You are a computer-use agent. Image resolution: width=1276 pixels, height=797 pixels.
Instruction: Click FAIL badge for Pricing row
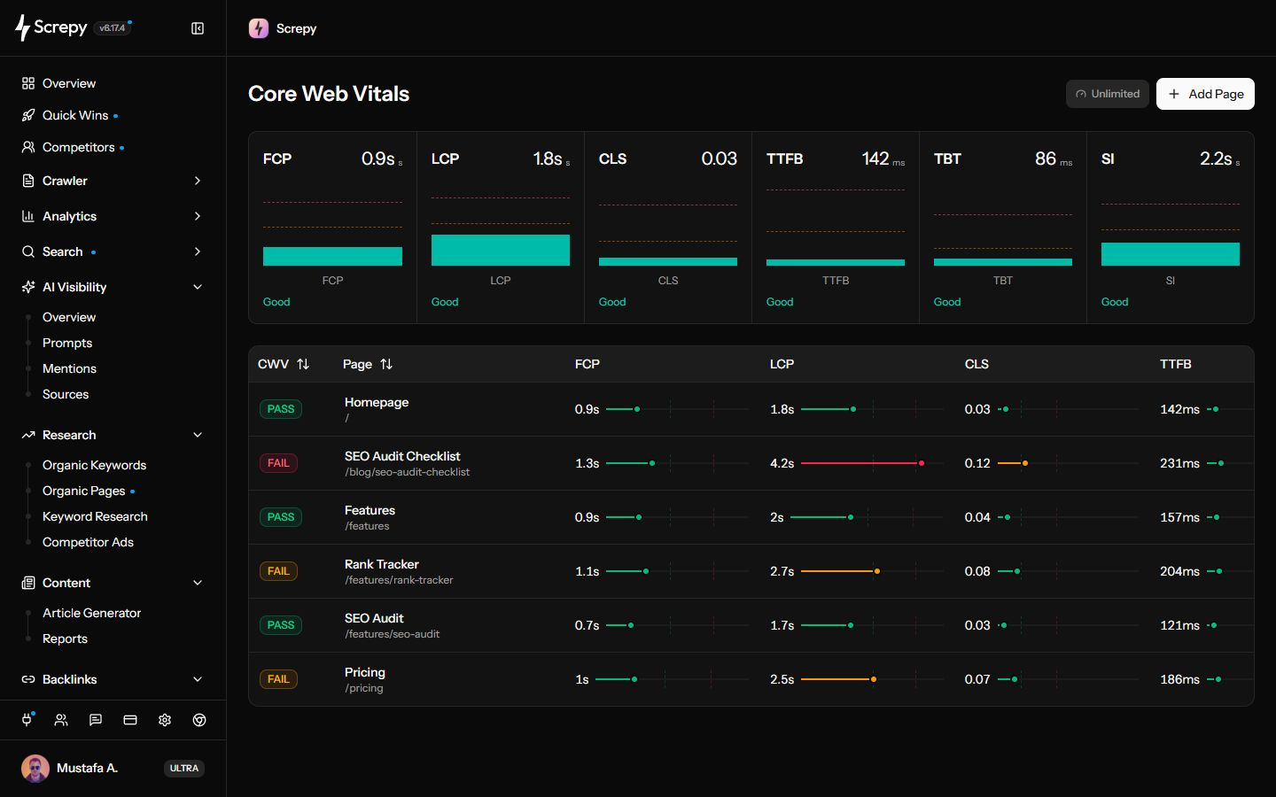[x=278, y=679]
